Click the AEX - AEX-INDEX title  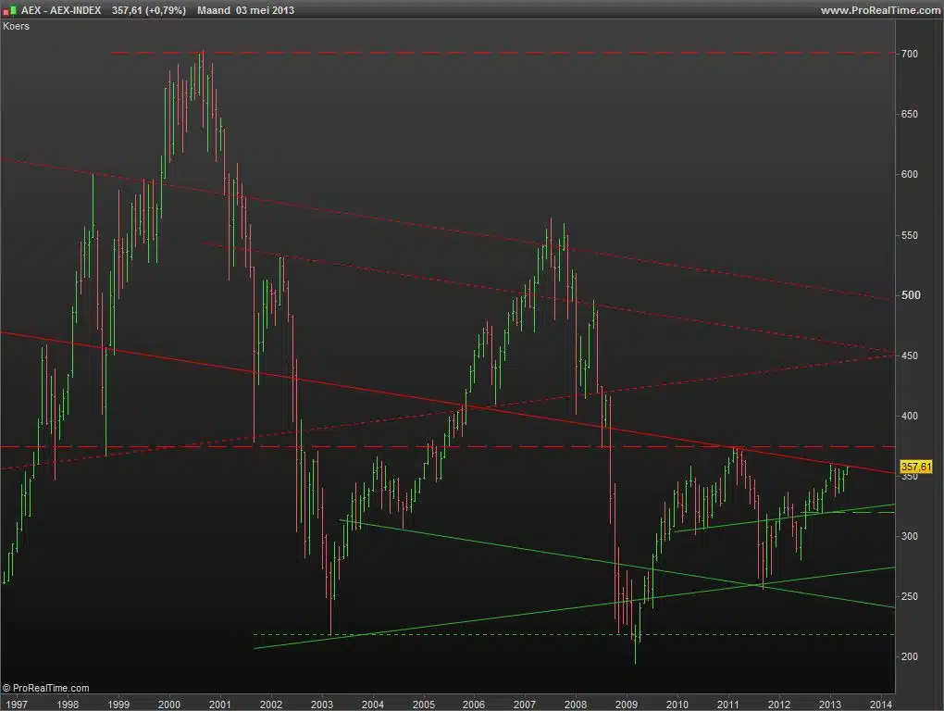coord(61,10)
